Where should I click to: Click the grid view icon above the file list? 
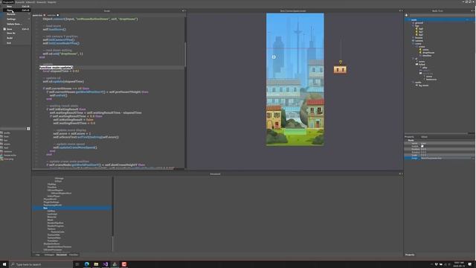[x=28, y=129]
